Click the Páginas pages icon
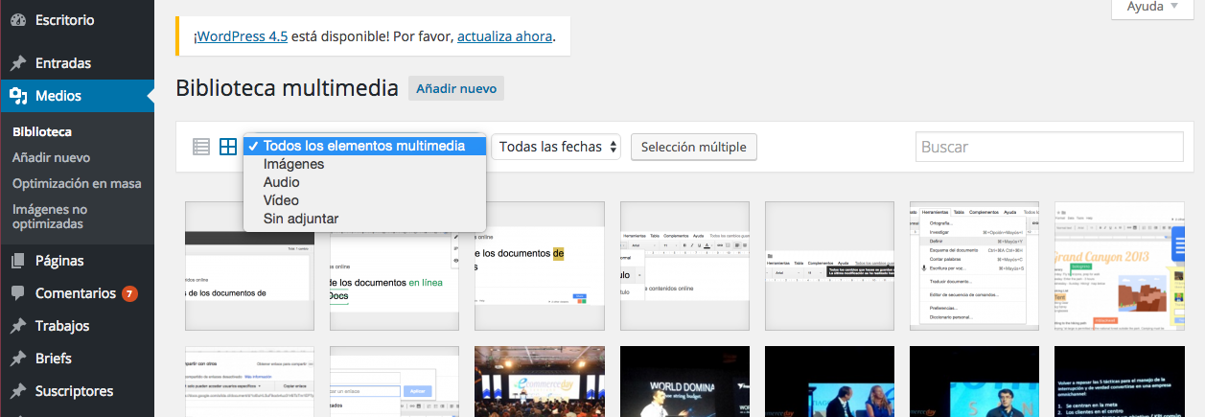Viewport: 1205px width, 417px height. pyautogui.click(x=17, y=261)
